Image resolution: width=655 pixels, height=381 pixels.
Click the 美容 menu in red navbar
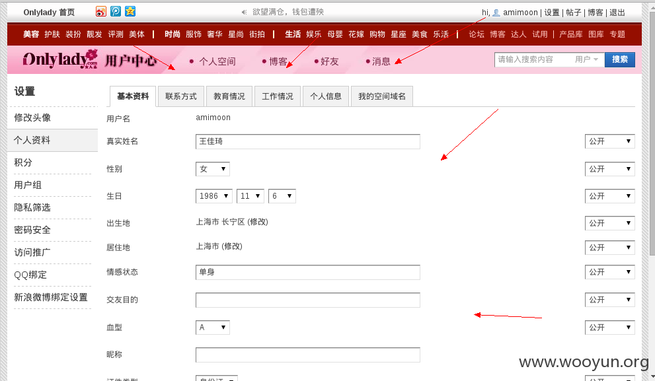[31, 34]
